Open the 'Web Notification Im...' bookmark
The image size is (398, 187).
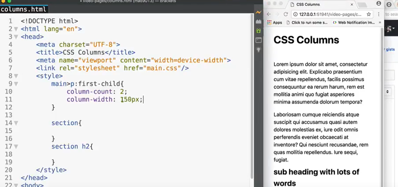(x=353, y=22)
